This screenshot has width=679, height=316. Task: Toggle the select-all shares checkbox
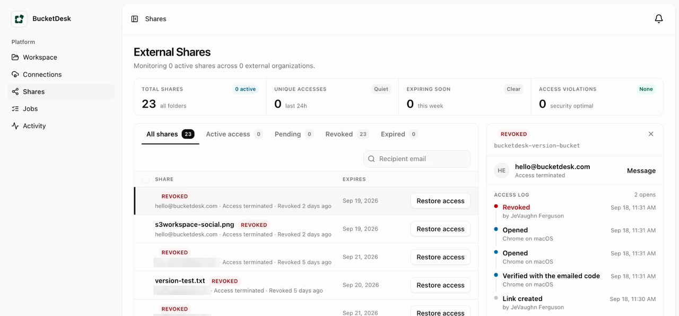coord(145,179)
